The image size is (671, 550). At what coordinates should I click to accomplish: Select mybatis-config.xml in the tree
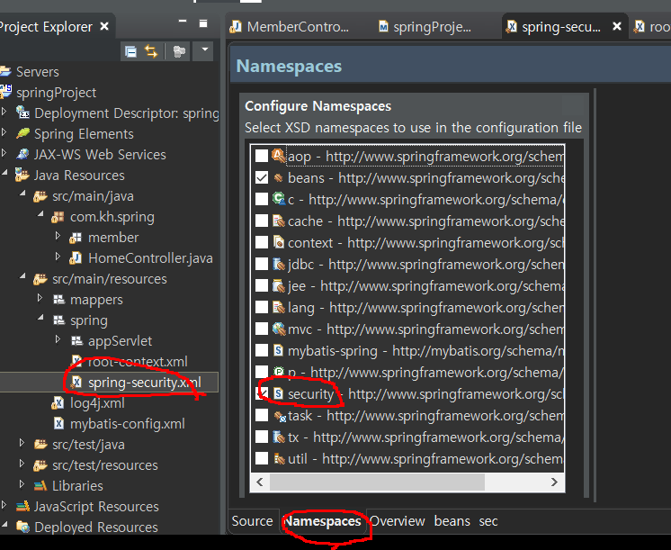[x=128, y=424]
